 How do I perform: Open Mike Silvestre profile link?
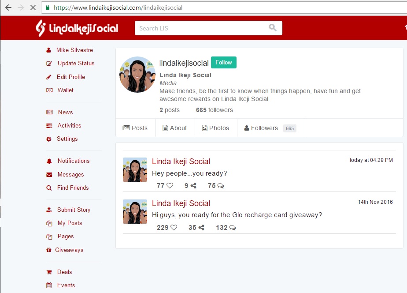click(x=75, y=50)
